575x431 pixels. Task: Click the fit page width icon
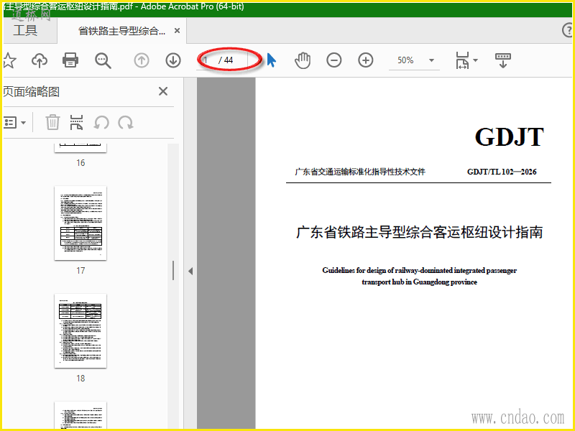(462, 60)
